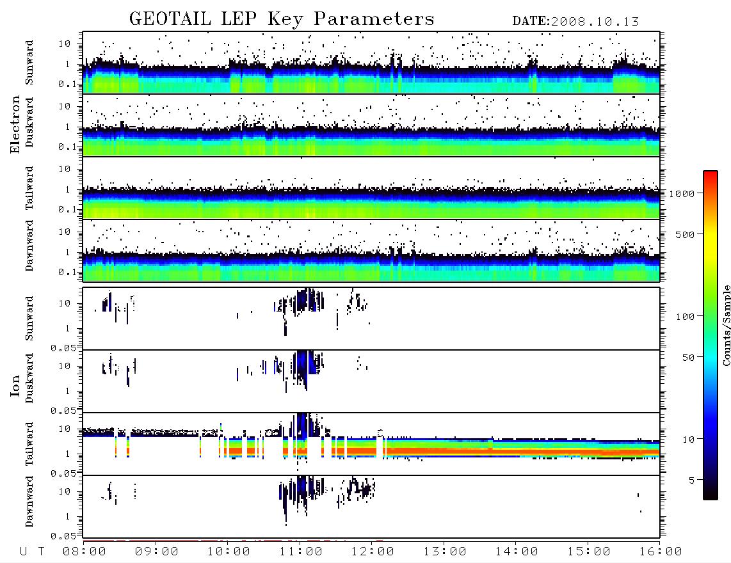731x563 pixels.
Task: Select the Ion "Dawnward" panel label
Action: (x=29, y=502)
